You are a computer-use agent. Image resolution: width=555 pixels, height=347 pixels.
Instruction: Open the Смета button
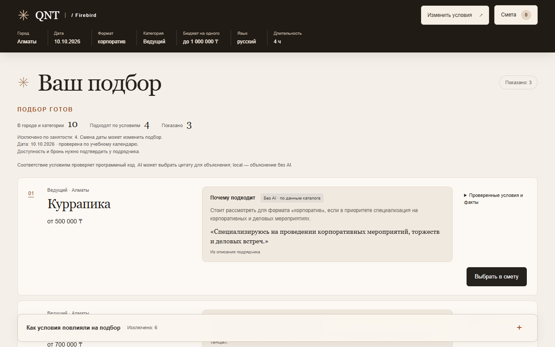pyautogui.click(x=516, y=15)
